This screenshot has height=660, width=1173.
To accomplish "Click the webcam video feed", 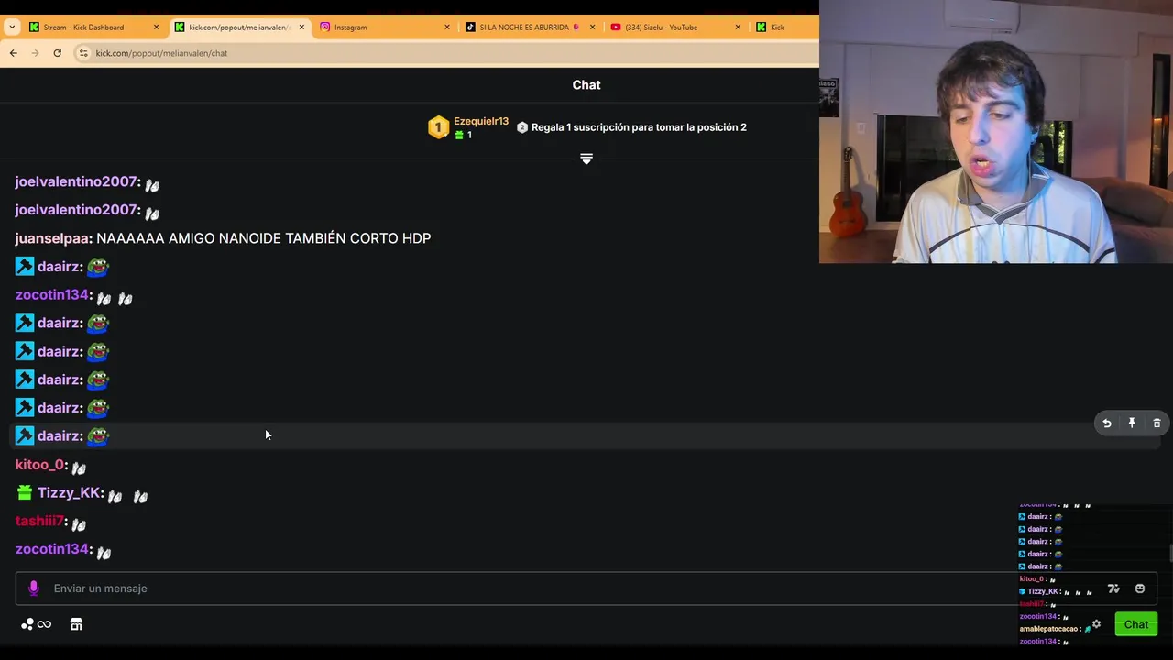I will pyautogui.click(x=996, y=132).
